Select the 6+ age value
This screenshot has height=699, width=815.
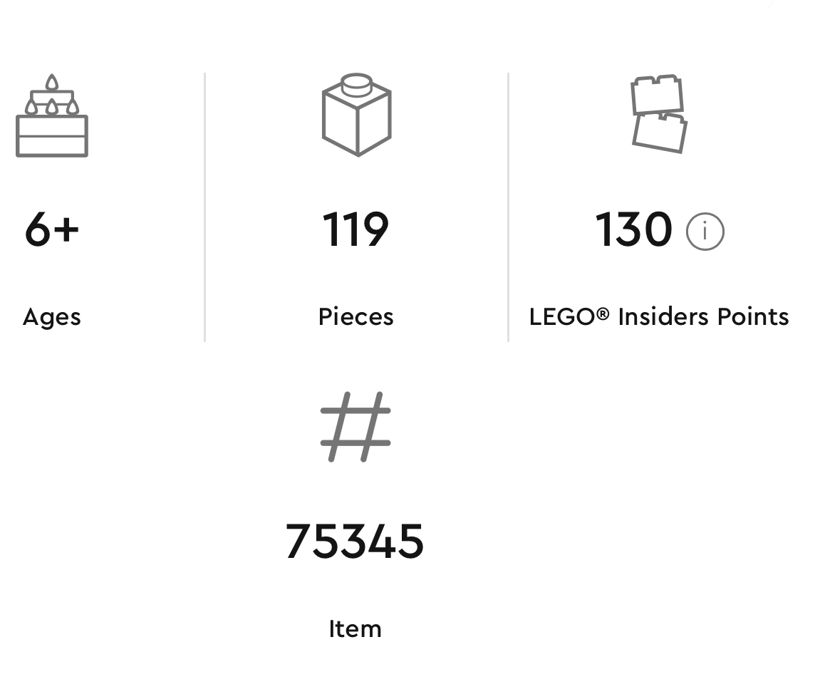[51, 229]
